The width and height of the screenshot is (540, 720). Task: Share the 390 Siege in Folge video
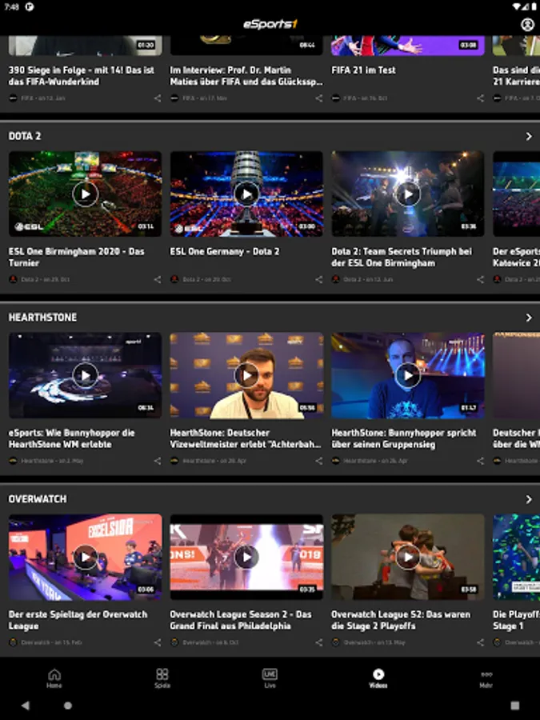[158, 98]
